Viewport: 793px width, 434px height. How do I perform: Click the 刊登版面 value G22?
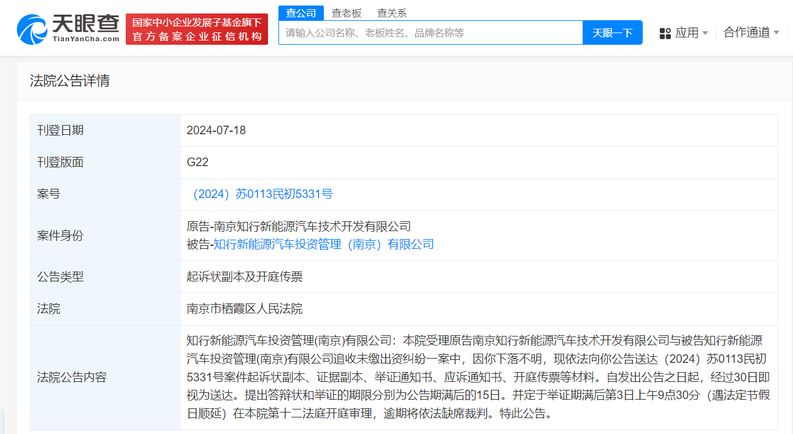(198, 162)
